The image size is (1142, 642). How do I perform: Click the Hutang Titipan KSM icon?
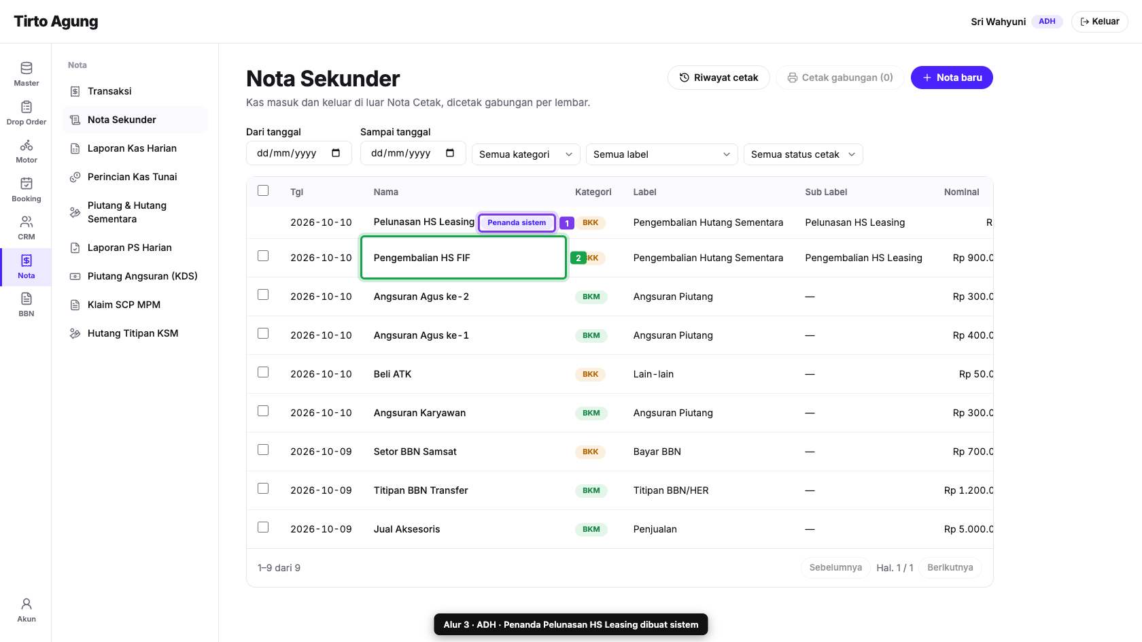[75, 333]
